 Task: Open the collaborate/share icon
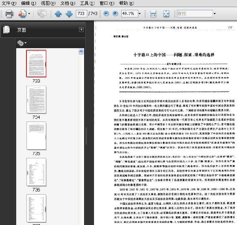click(x=22, y=14)
